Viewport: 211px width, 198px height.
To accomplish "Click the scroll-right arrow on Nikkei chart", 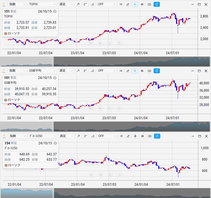I will (119, 109).
